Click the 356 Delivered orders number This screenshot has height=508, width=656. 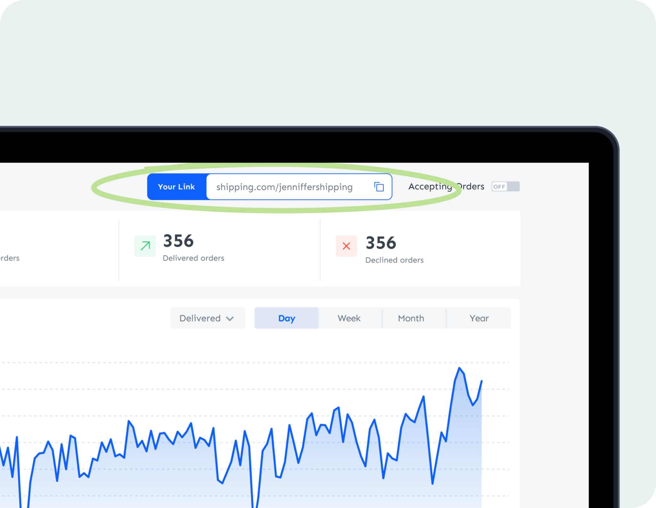point(178,241)
